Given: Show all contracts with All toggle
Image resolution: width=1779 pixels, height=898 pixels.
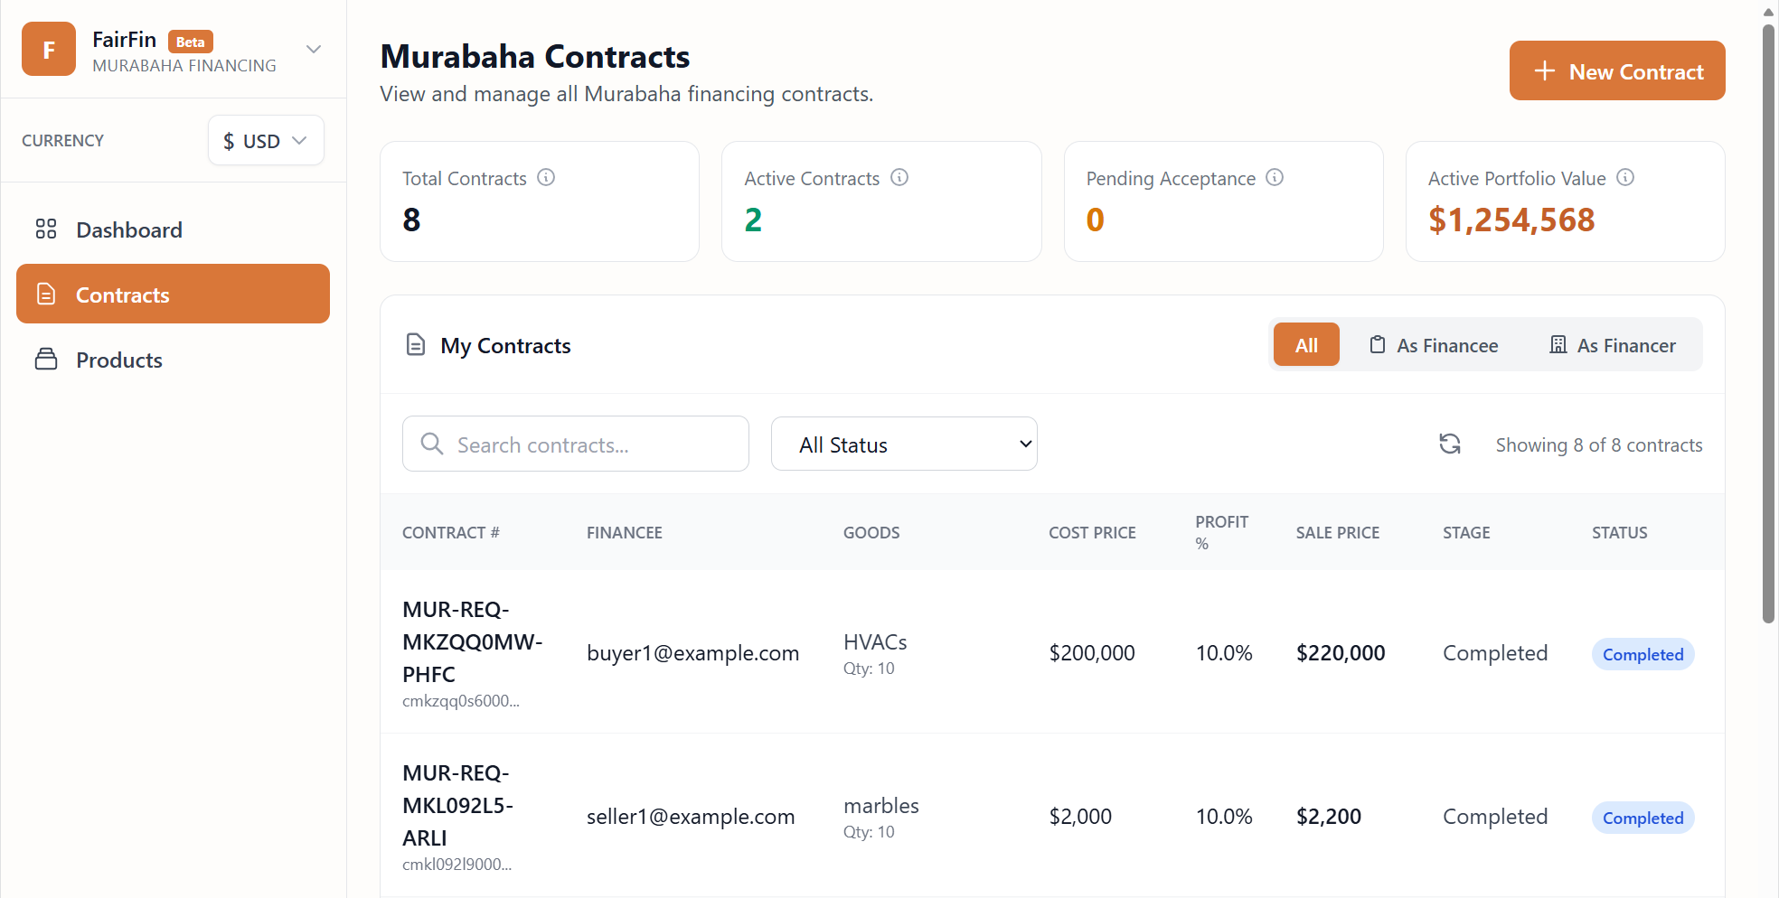Looking at the screenshot, I should [x=1306, y=345].
